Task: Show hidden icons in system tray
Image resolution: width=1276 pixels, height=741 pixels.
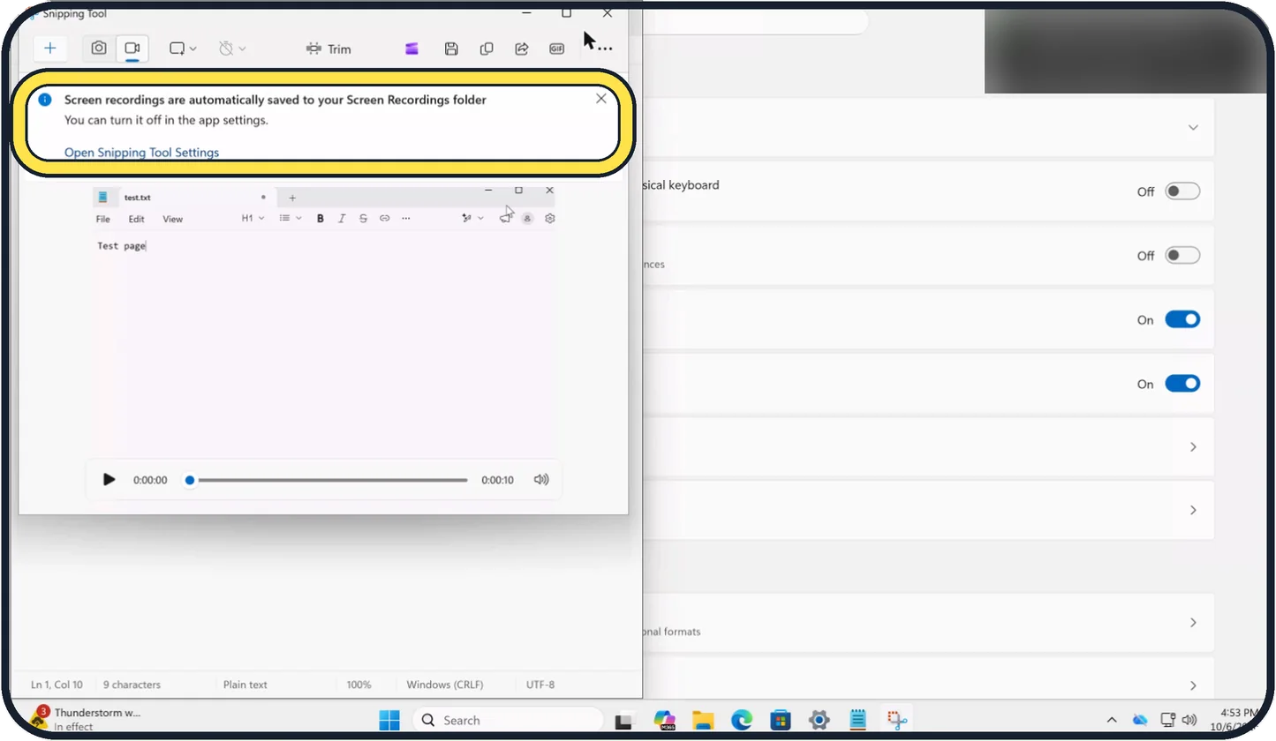Action: (x=1112, y=720)
